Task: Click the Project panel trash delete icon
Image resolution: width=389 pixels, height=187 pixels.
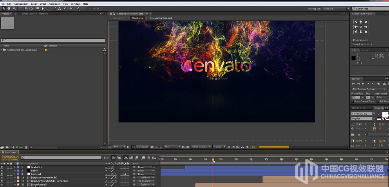Action: [x=26, y=147]
